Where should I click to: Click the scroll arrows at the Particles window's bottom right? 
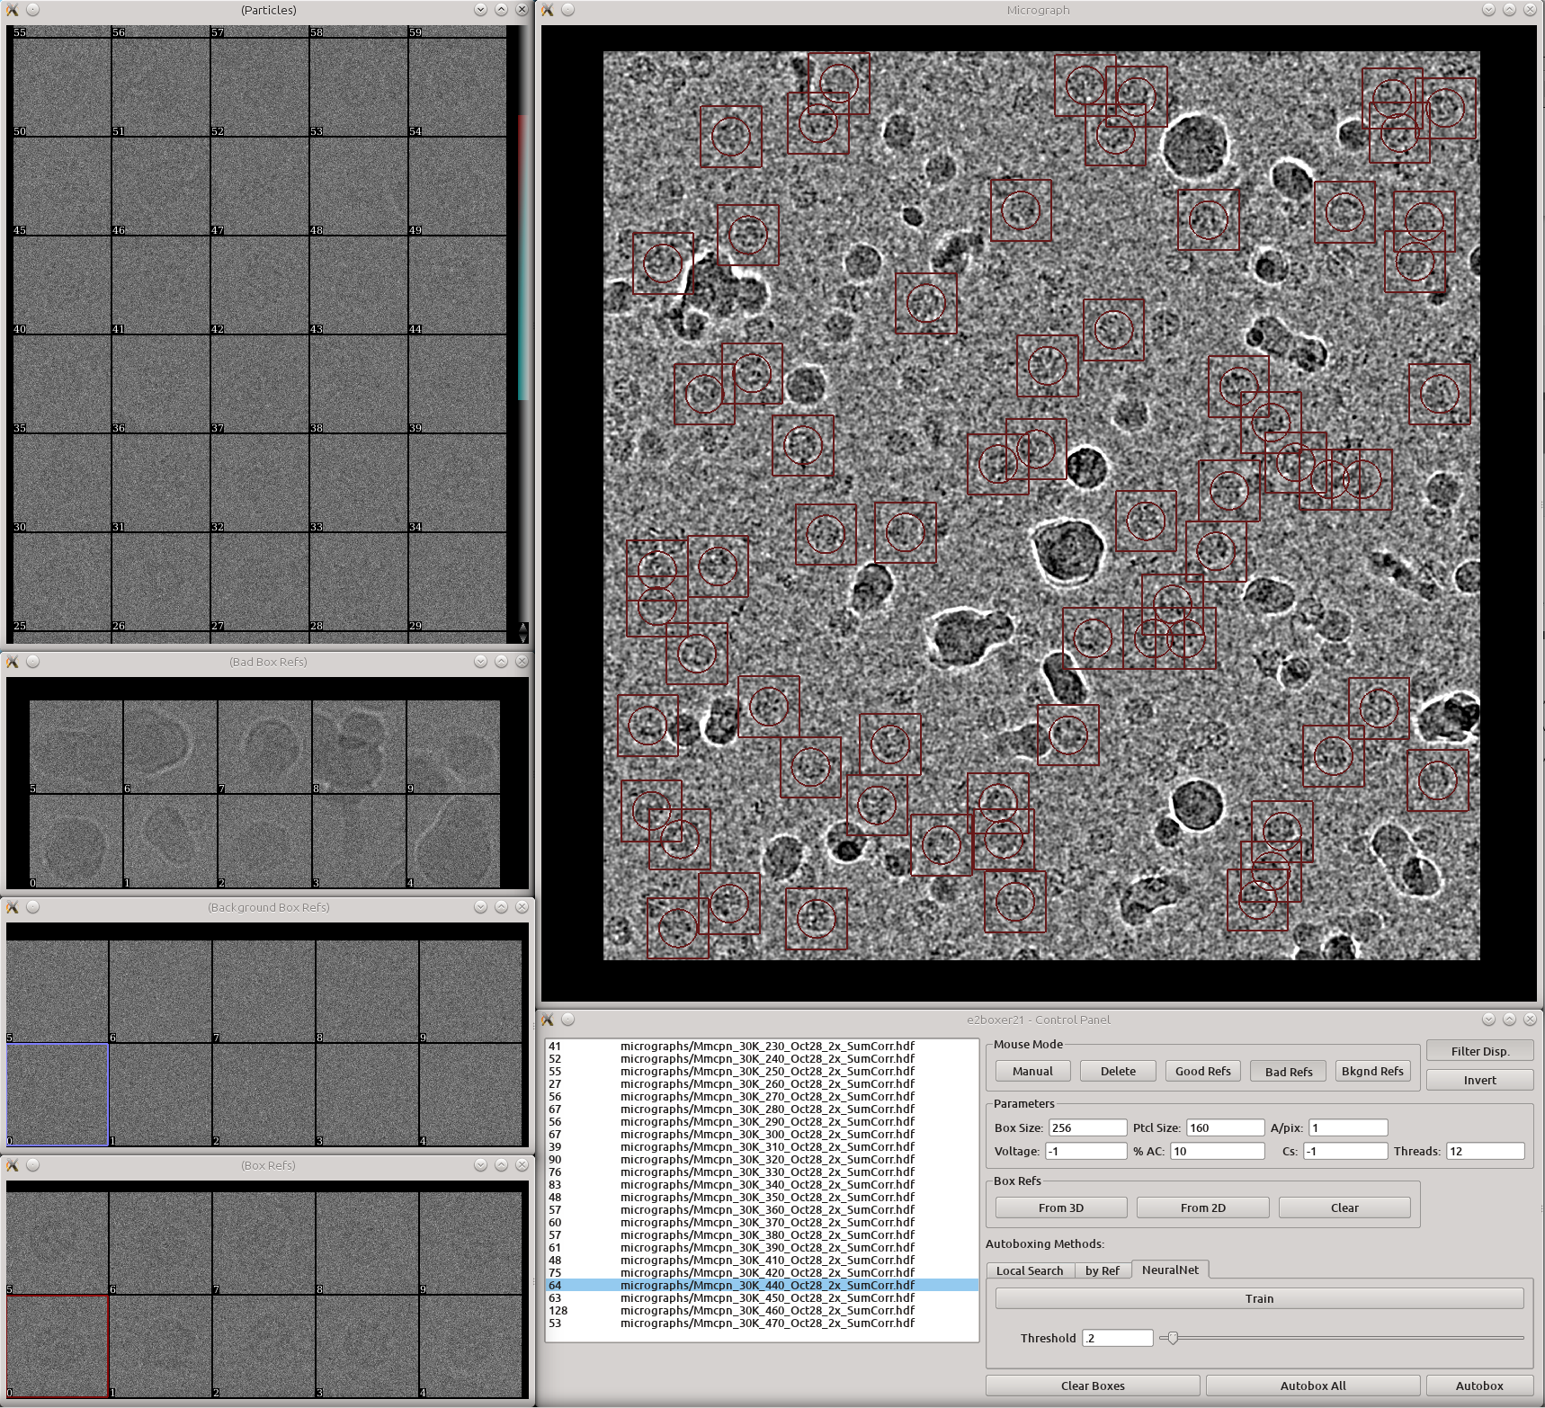523,632
